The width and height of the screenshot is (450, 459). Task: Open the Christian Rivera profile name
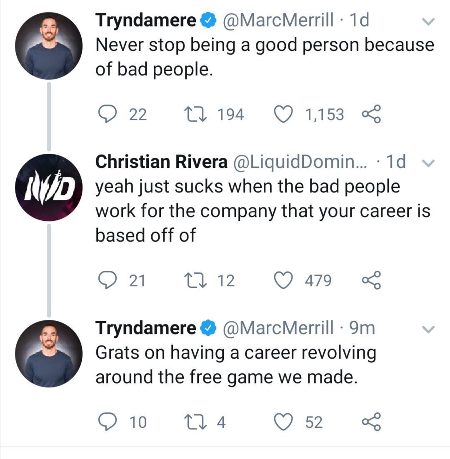161,162
